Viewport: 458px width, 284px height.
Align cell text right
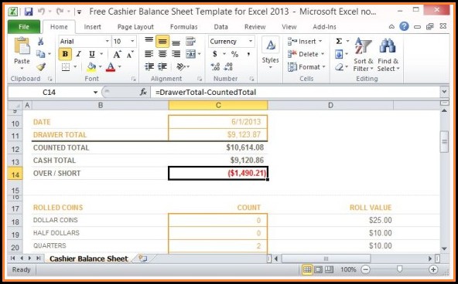(176, 54)
